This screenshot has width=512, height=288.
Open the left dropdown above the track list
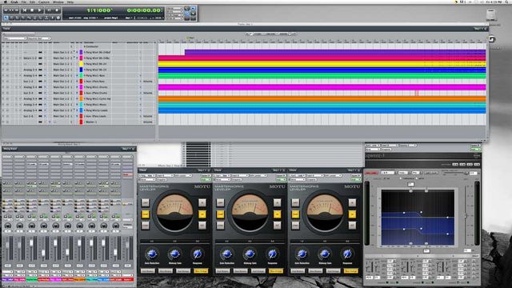tap(15, 38)
